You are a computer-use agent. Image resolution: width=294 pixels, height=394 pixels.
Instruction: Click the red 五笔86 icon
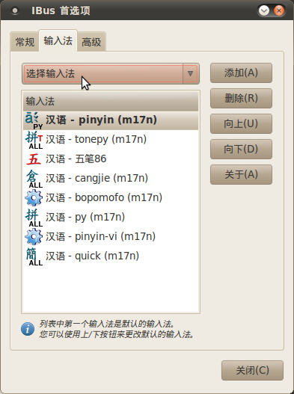click(34, 159)
